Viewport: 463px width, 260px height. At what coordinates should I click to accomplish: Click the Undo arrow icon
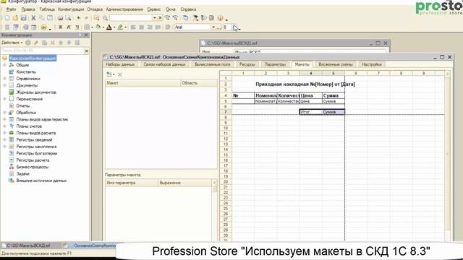[79, 18]
